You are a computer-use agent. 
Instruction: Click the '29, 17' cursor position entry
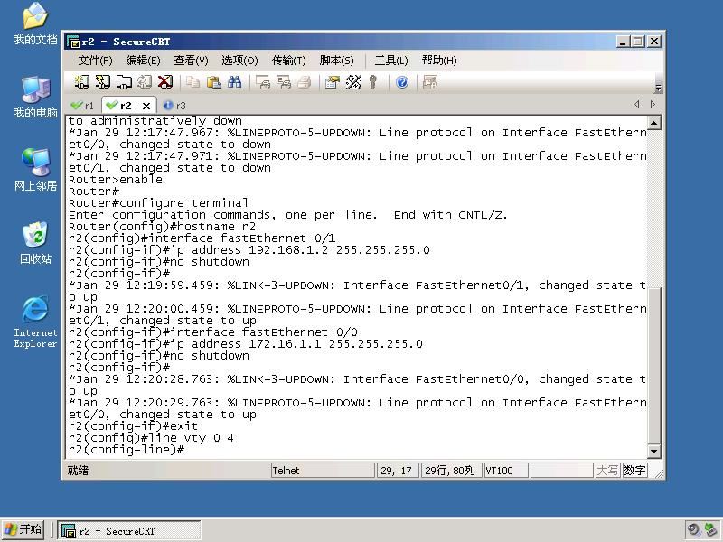(x=398, y=471)
